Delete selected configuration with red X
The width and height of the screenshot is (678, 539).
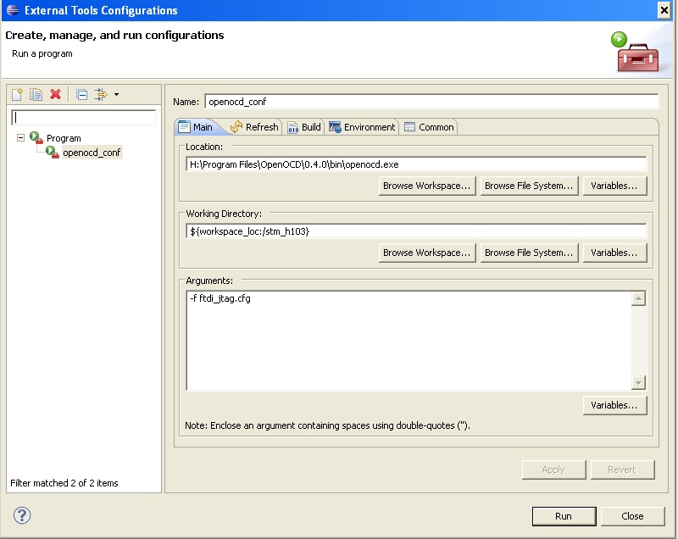coord(55,94)
